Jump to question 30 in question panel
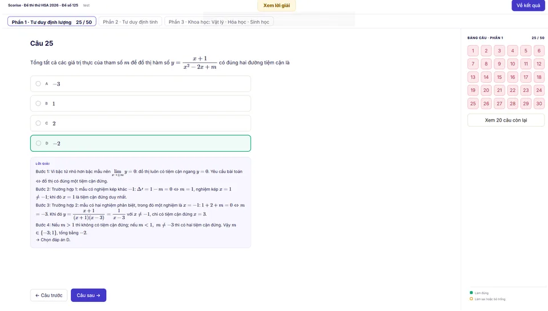The image size is (548, 311). click(x=539, y=103)
